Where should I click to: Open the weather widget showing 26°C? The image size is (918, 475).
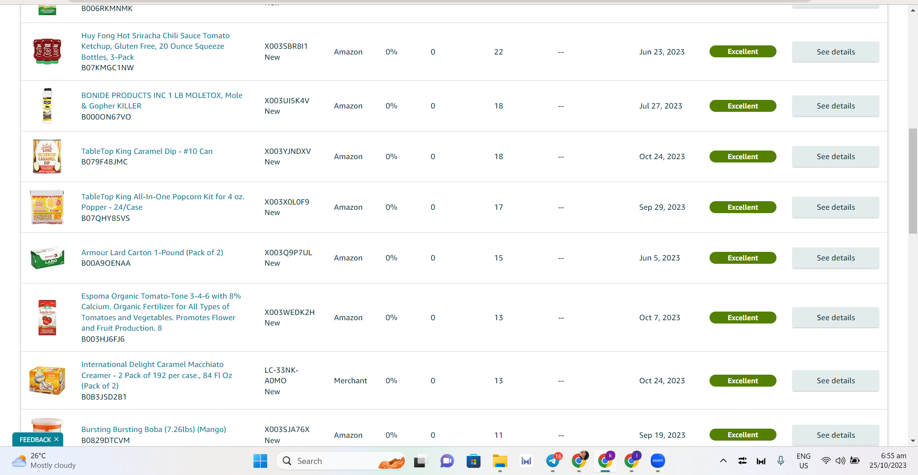[44, 461]
